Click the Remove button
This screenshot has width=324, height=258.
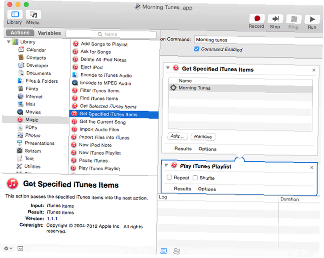tap(203, 137)
